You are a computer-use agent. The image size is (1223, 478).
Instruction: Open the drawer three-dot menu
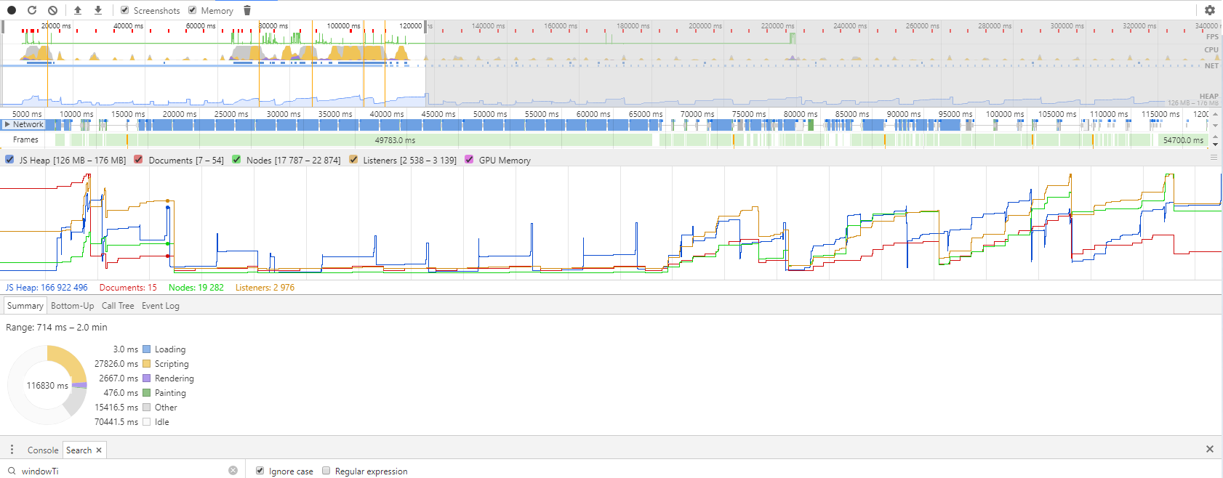tap(12, 450)
